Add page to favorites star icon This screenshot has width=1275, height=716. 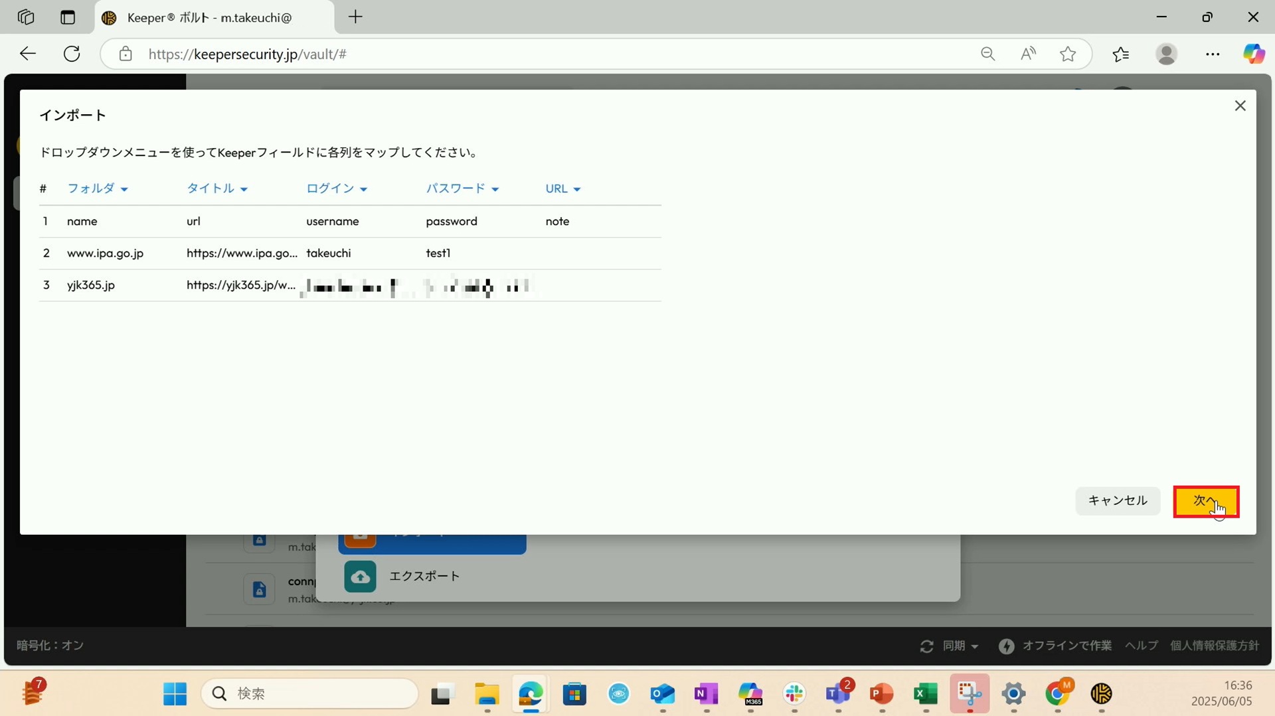tap(1067, 54)
